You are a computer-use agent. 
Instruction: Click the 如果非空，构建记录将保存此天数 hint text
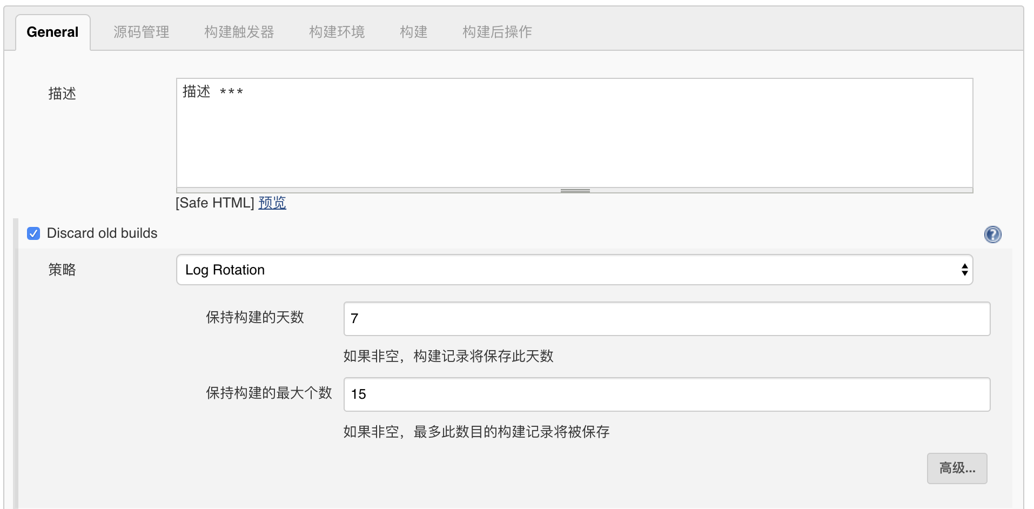448,356
